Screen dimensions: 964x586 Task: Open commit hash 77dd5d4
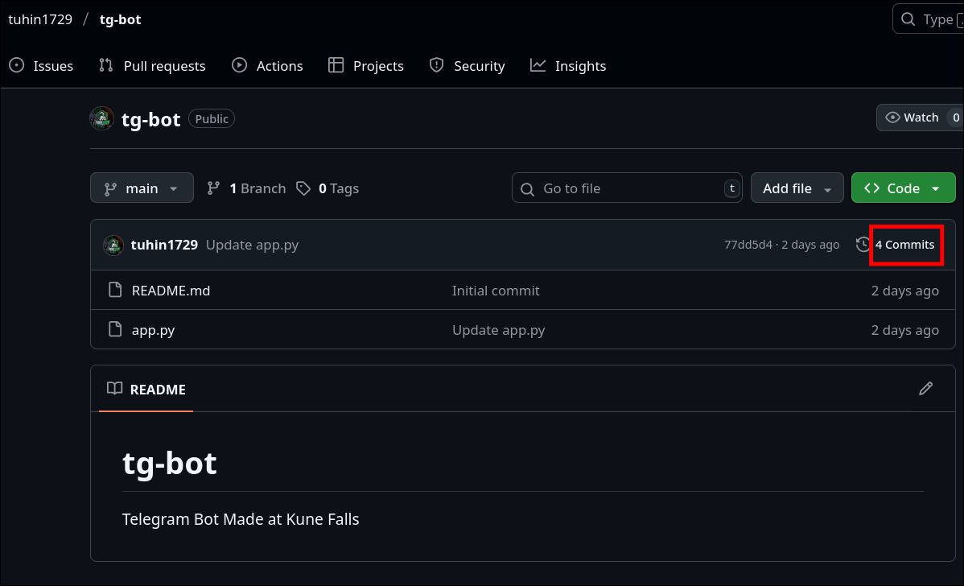click(748, 245)
